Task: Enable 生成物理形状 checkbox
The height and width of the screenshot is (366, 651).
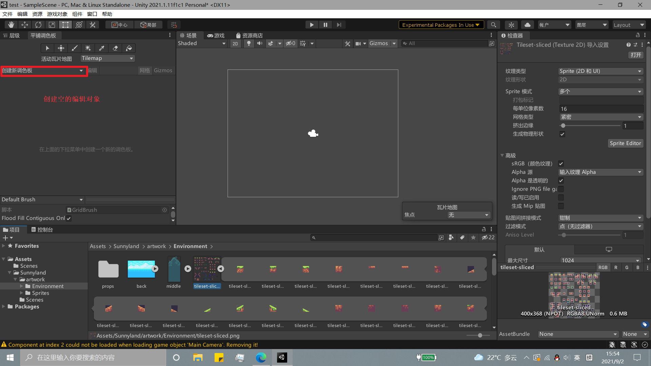Action: pos(562,134)
